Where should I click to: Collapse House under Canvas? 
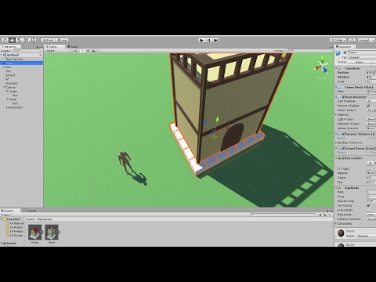point(7,92)
